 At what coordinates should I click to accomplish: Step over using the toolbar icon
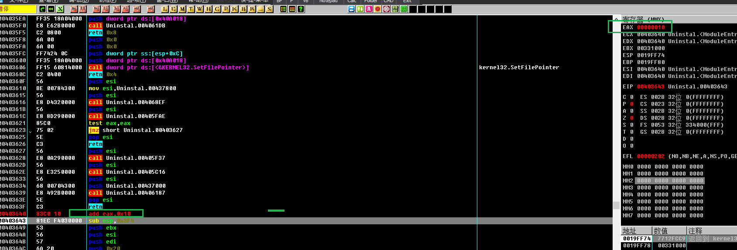pos(105,9)
